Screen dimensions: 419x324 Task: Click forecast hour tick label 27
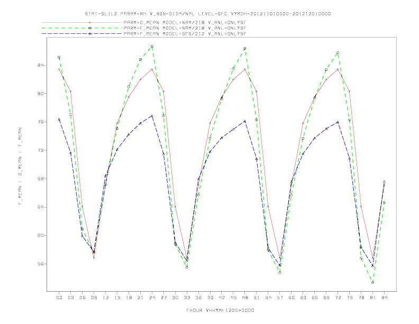click(x=163, y=298)
